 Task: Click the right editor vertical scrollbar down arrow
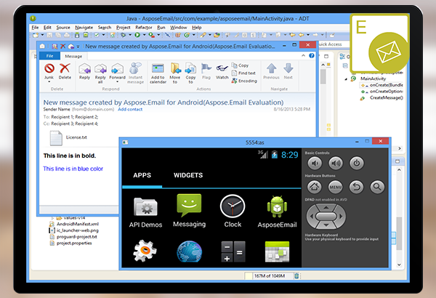click(x=399, y=265)
